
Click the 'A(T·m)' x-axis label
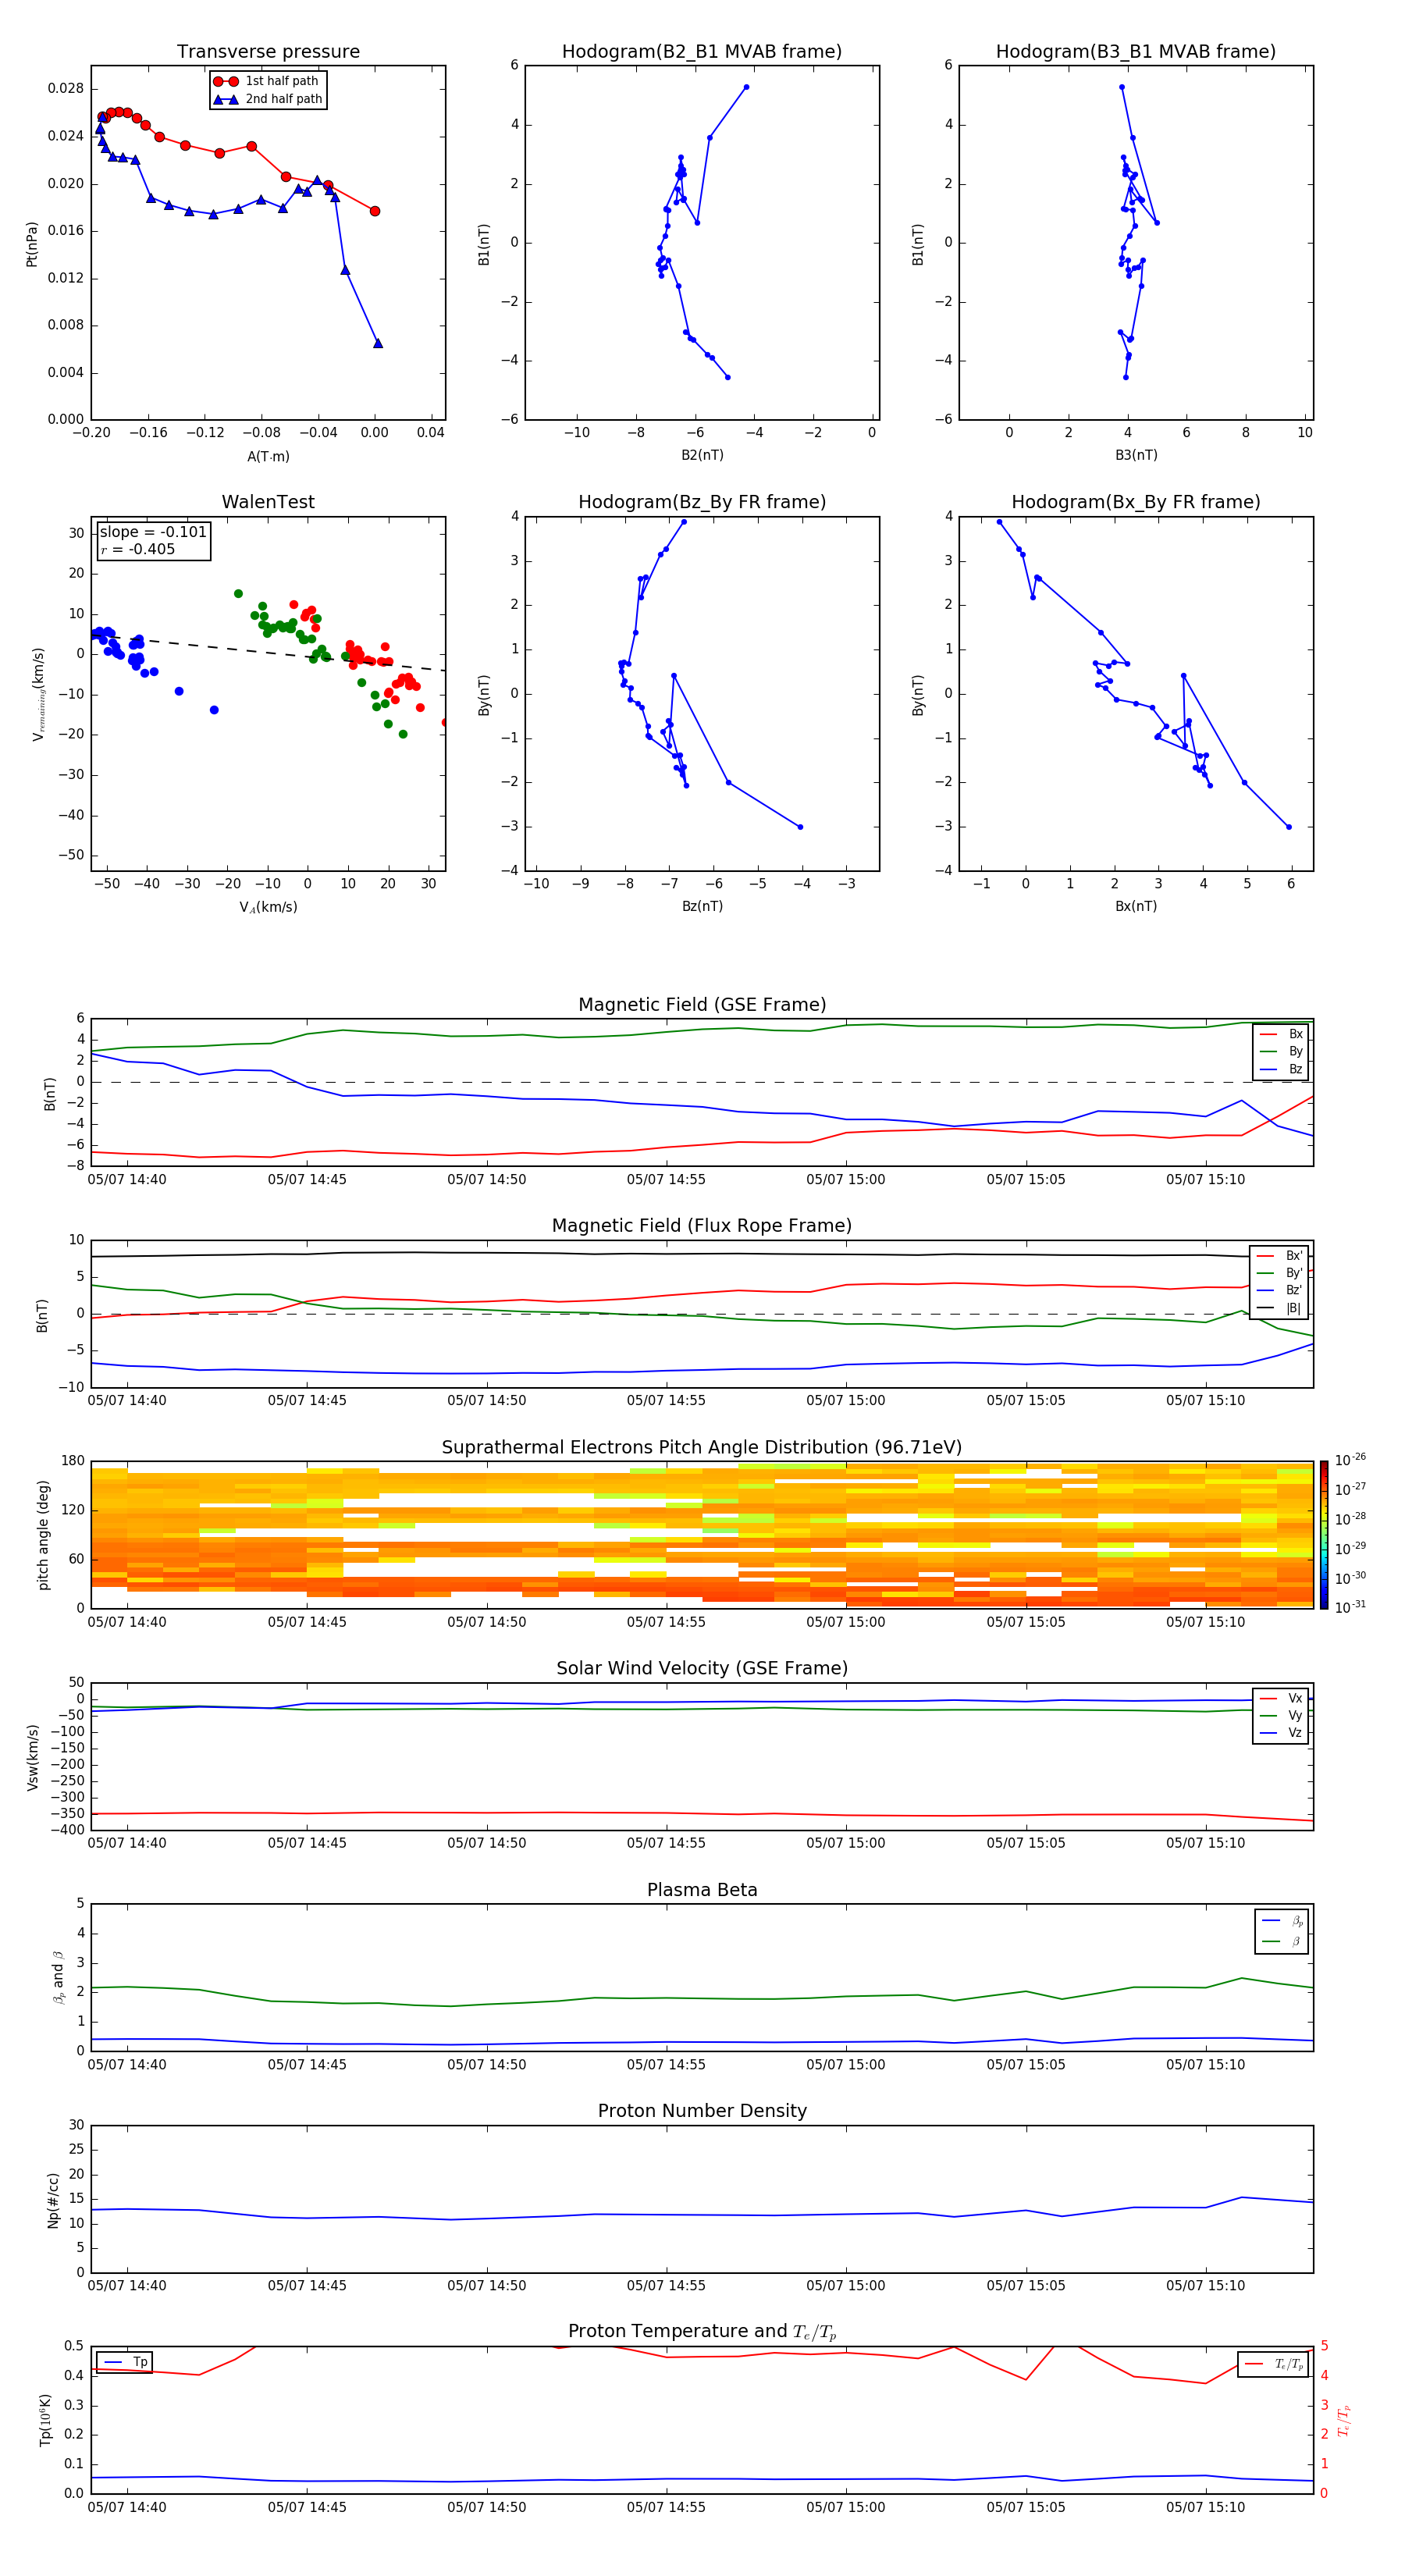coord(268,457)
